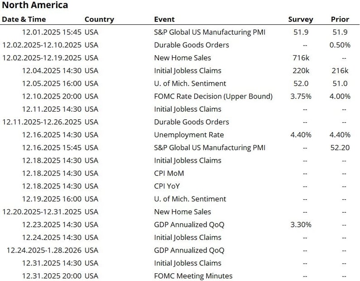Select the Prior column header
Image resolution: width=360 pixels, height=281 pixels.
tap(340, 19)
